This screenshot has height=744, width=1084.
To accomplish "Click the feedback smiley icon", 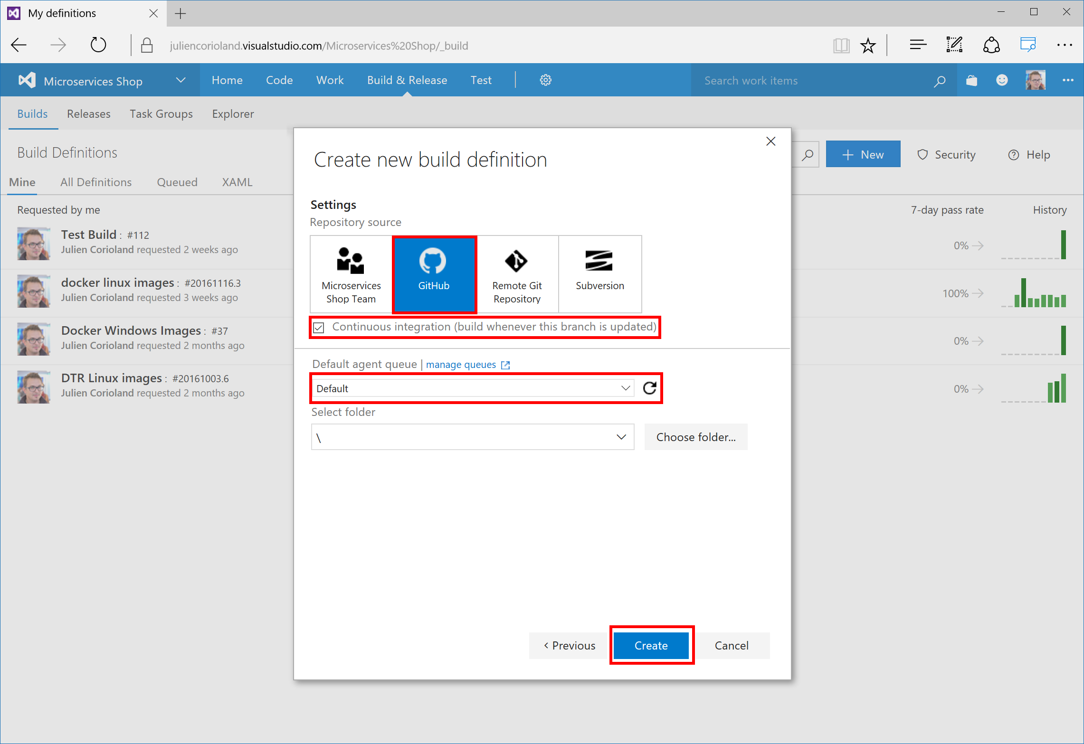I will (x=1002, y=80).
